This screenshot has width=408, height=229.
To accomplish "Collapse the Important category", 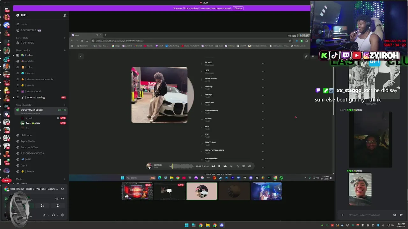I will [x=23, y=50].
